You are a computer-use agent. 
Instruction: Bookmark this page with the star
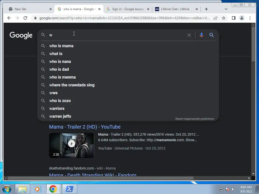coord(224,18)
